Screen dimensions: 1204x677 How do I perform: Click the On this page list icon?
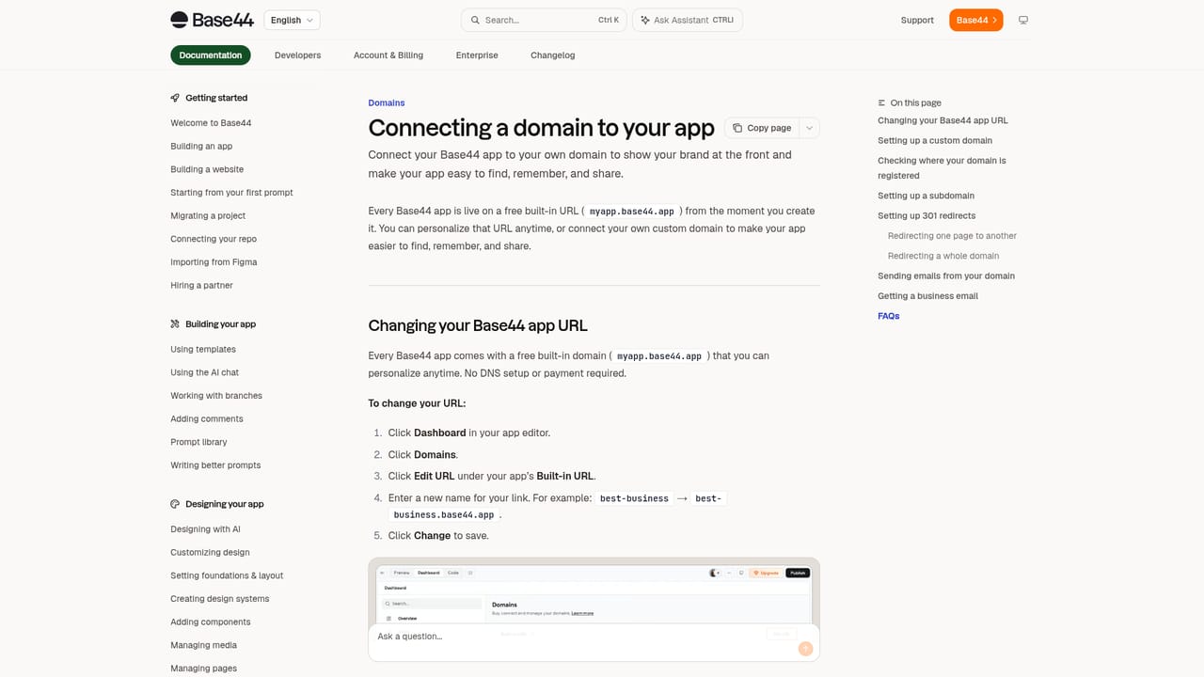click(x=881, y=102)
